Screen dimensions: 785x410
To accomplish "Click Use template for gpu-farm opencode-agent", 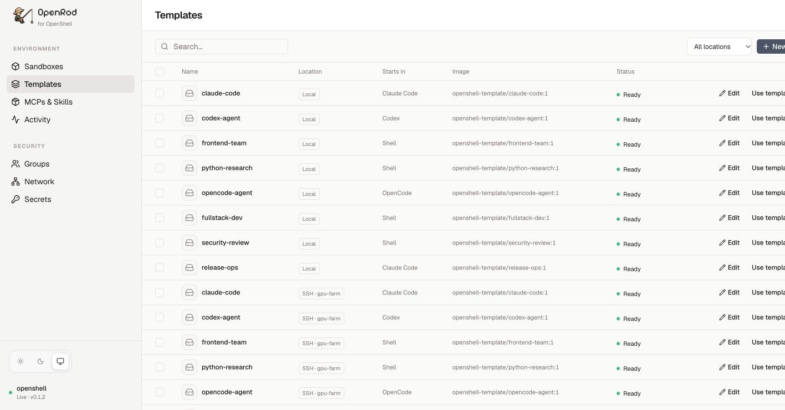I will click(768, 392).
